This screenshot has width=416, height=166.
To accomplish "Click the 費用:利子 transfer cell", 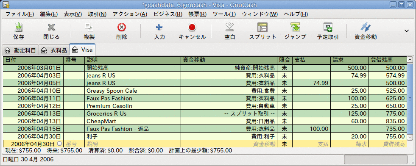I will point(229,137).
